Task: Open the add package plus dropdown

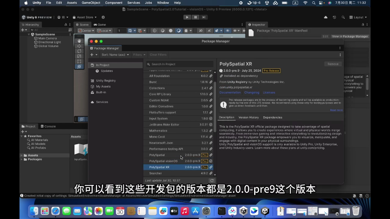Action: (94, 55)
